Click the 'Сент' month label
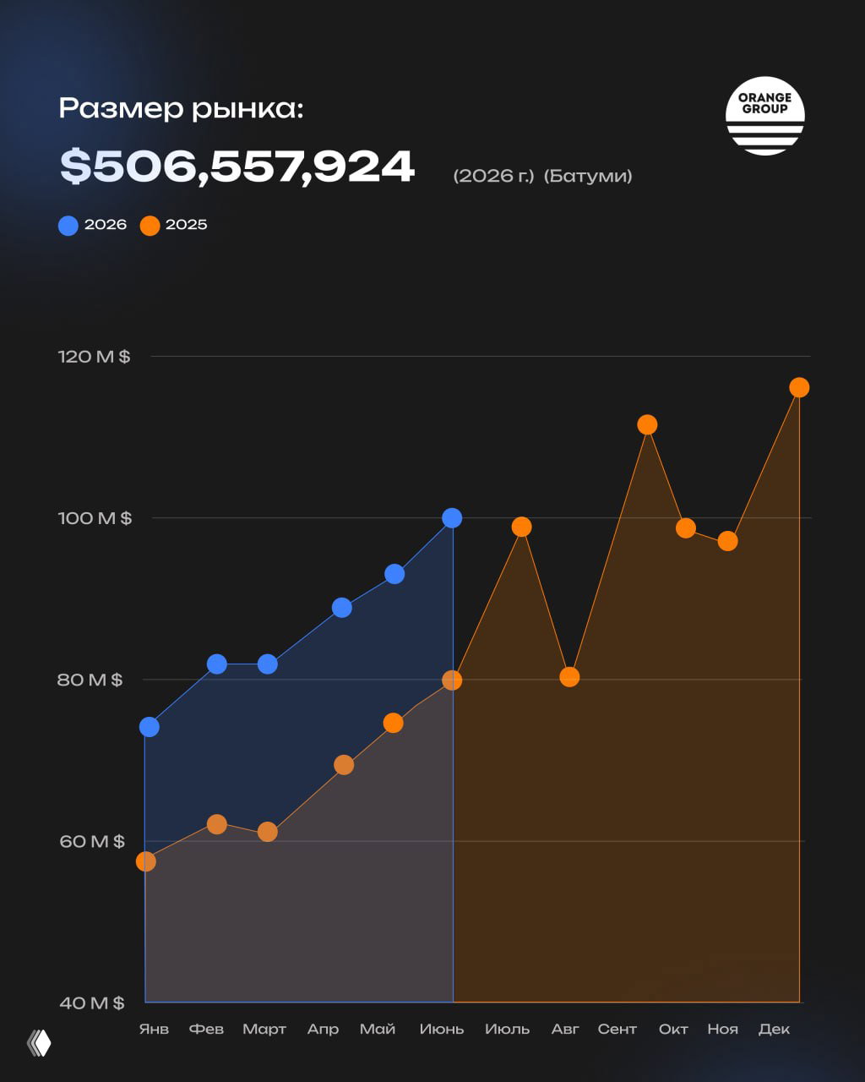The height and width of the screenshot is (1082, 865). coord(617,1030)
